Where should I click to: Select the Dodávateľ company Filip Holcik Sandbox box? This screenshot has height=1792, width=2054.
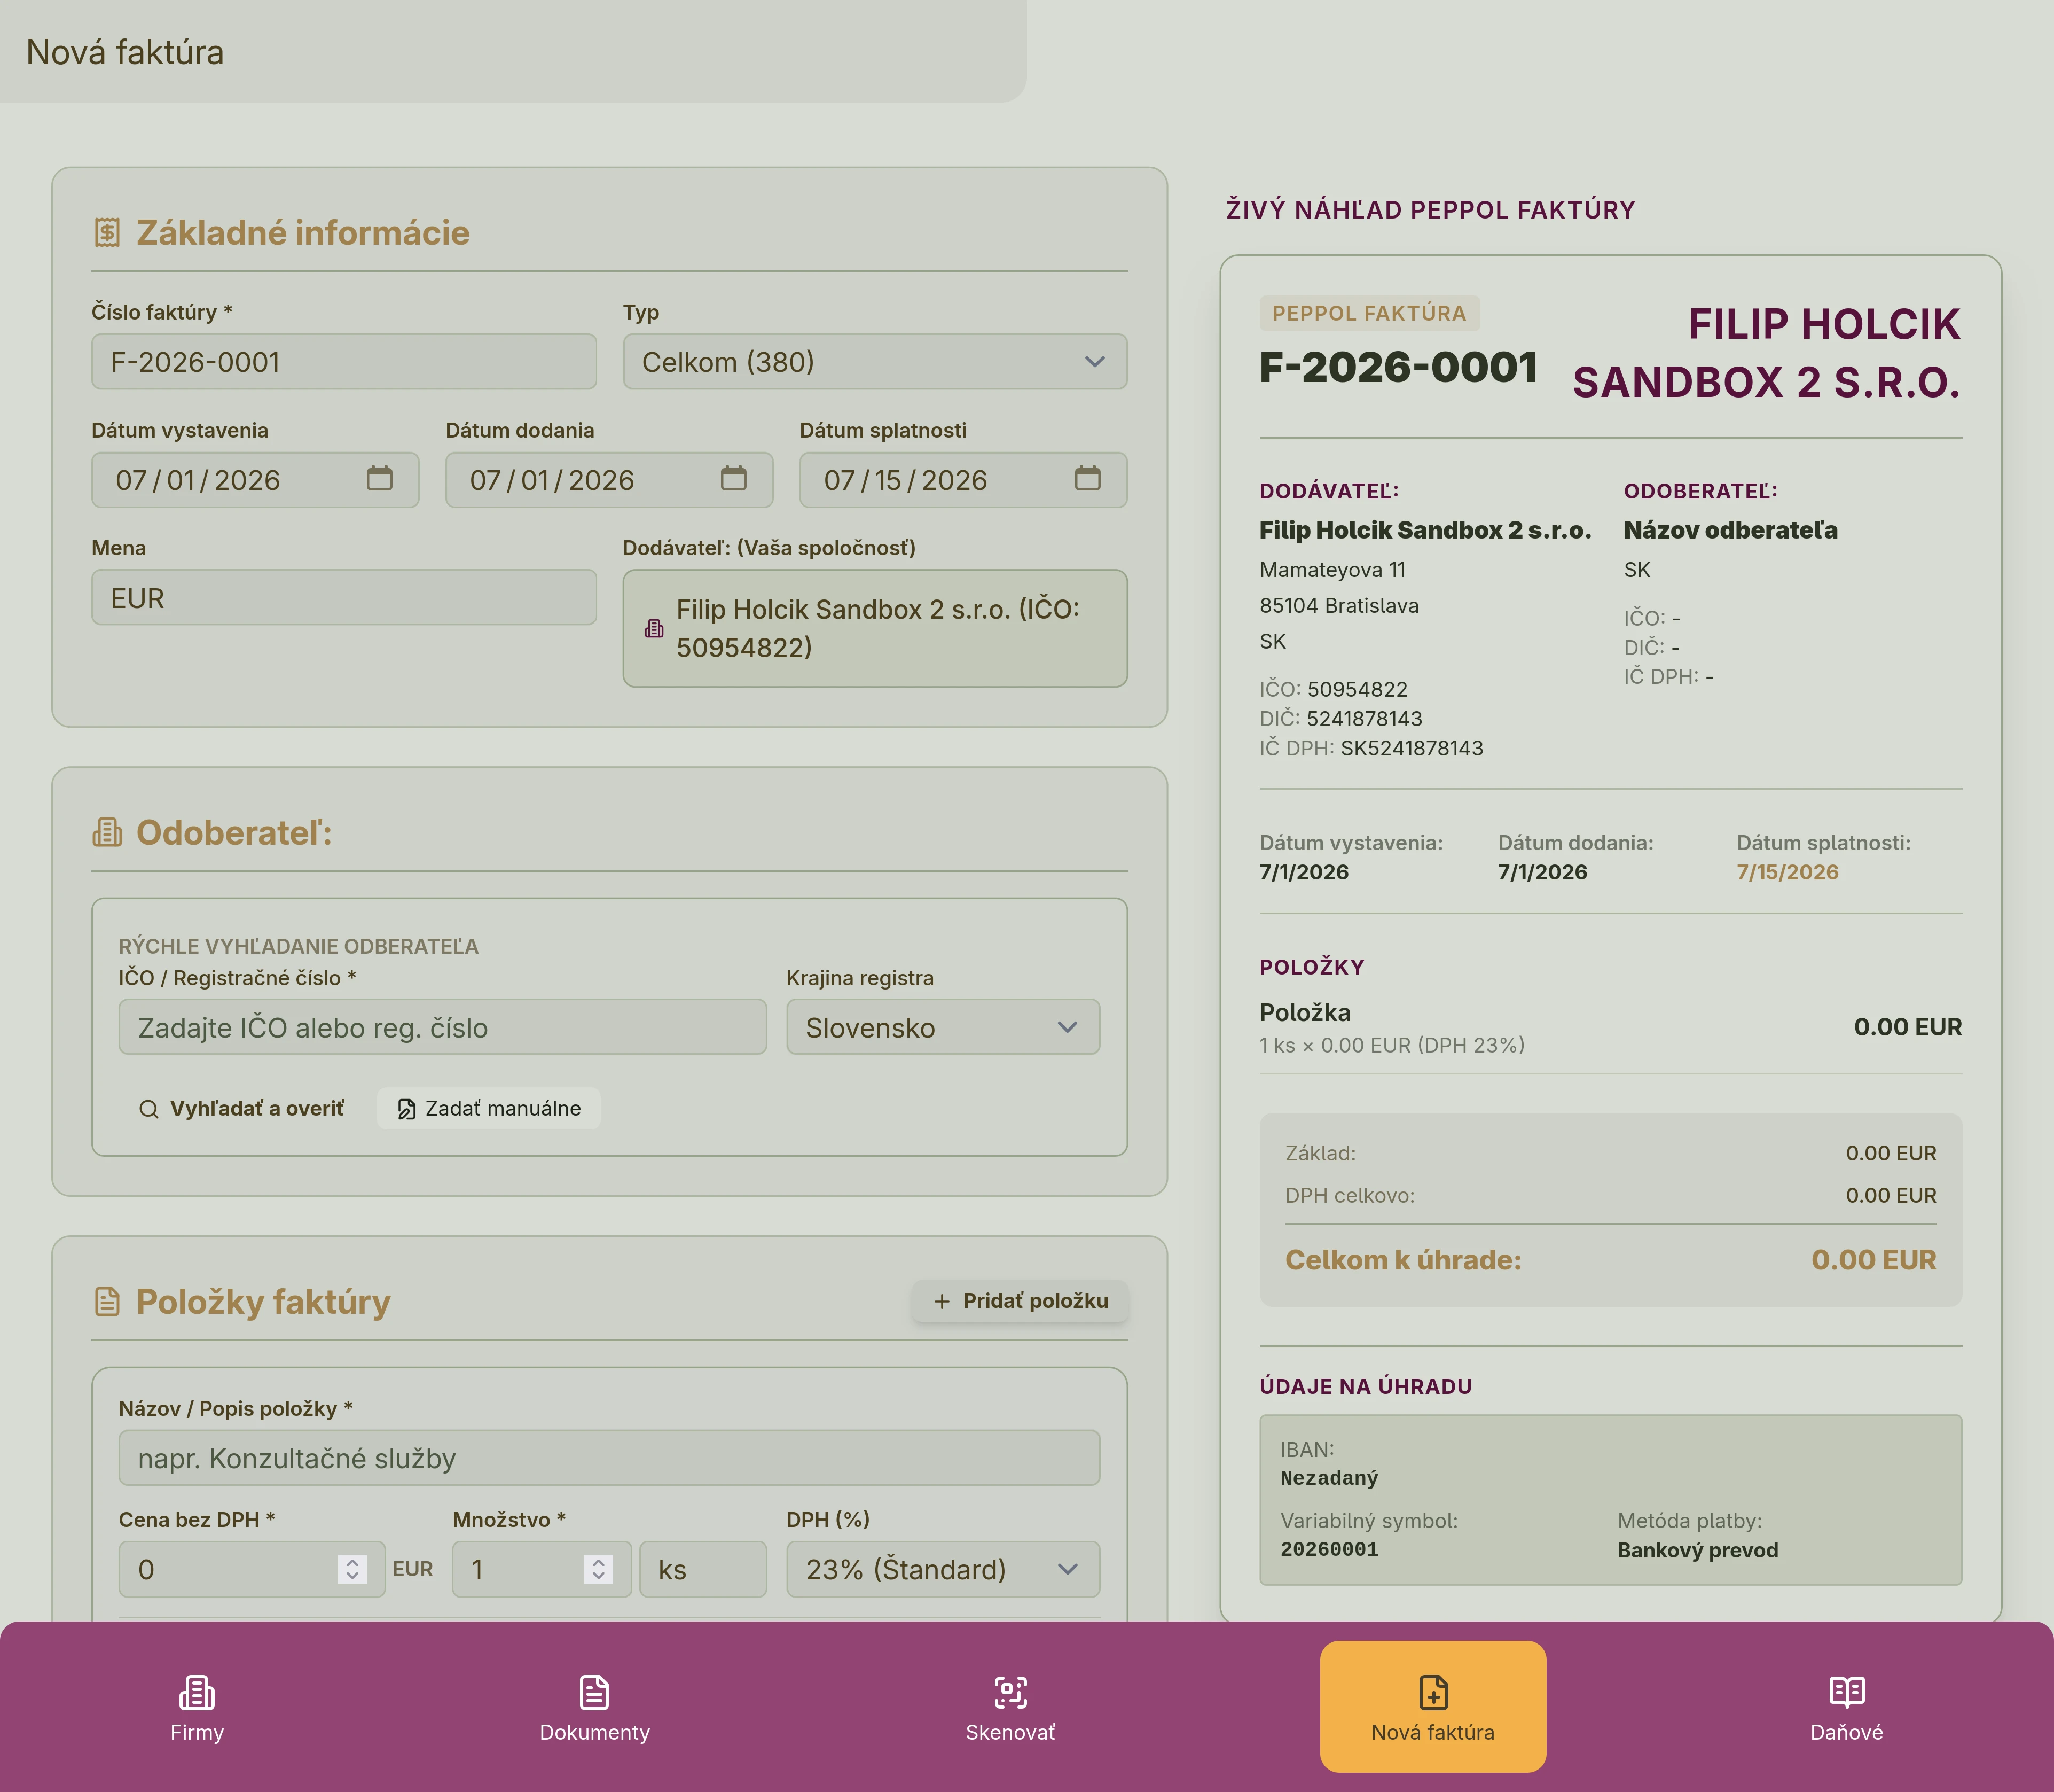[x=875, y=628]
